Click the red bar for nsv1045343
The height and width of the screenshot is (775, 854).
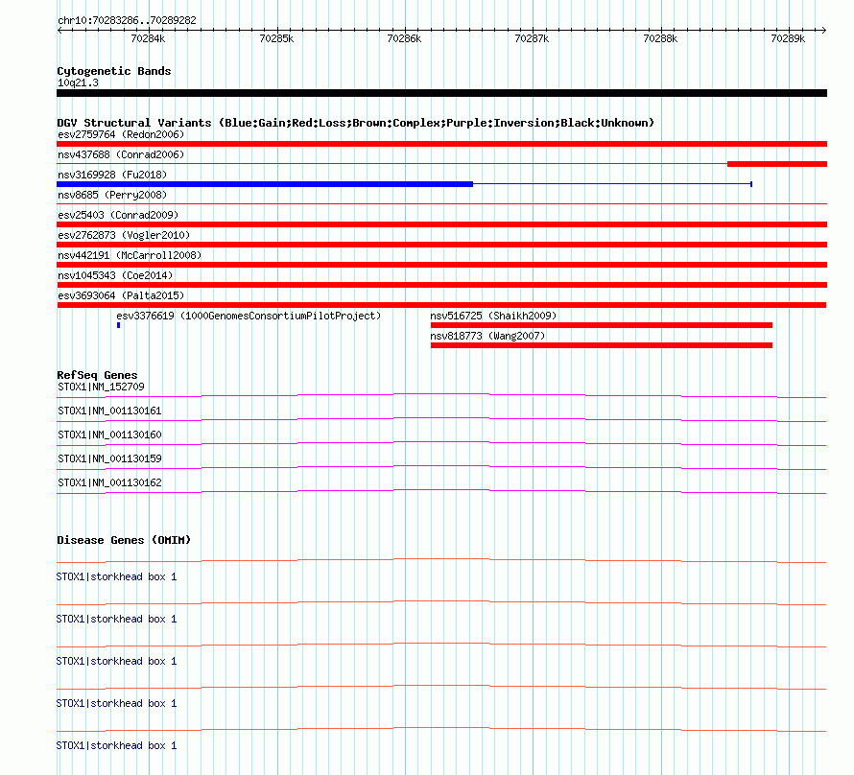[441, 285]
